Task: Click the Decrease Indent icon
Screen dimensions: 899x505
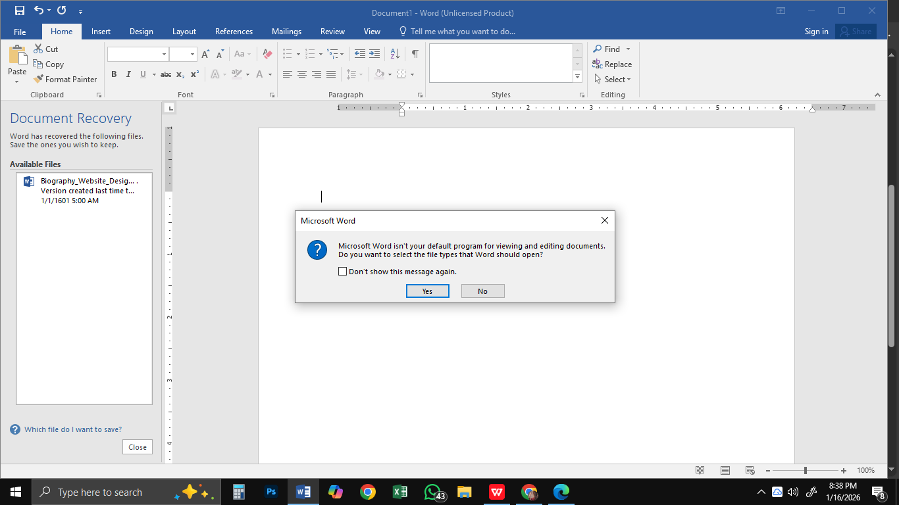Action: pyautogui.click(x=360, y=54)
